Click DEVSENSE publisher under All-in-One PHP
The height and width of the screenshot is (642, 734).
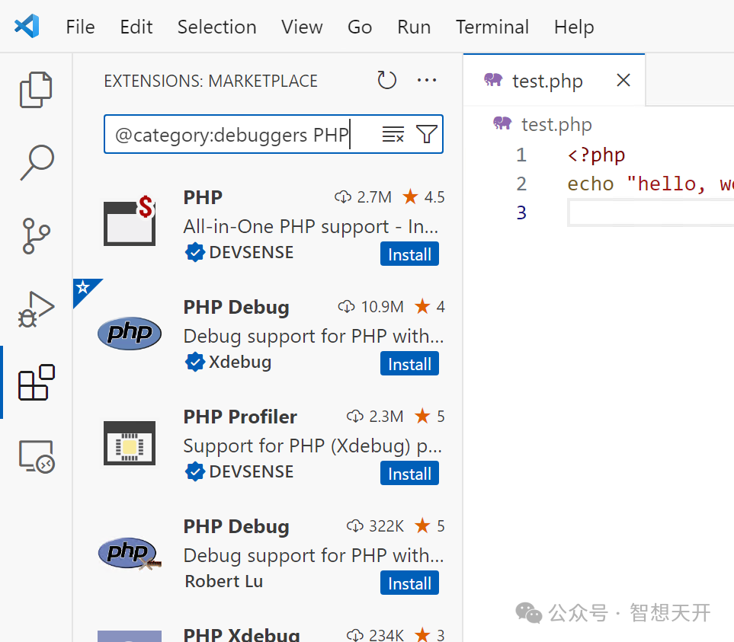tap(252, 253)
